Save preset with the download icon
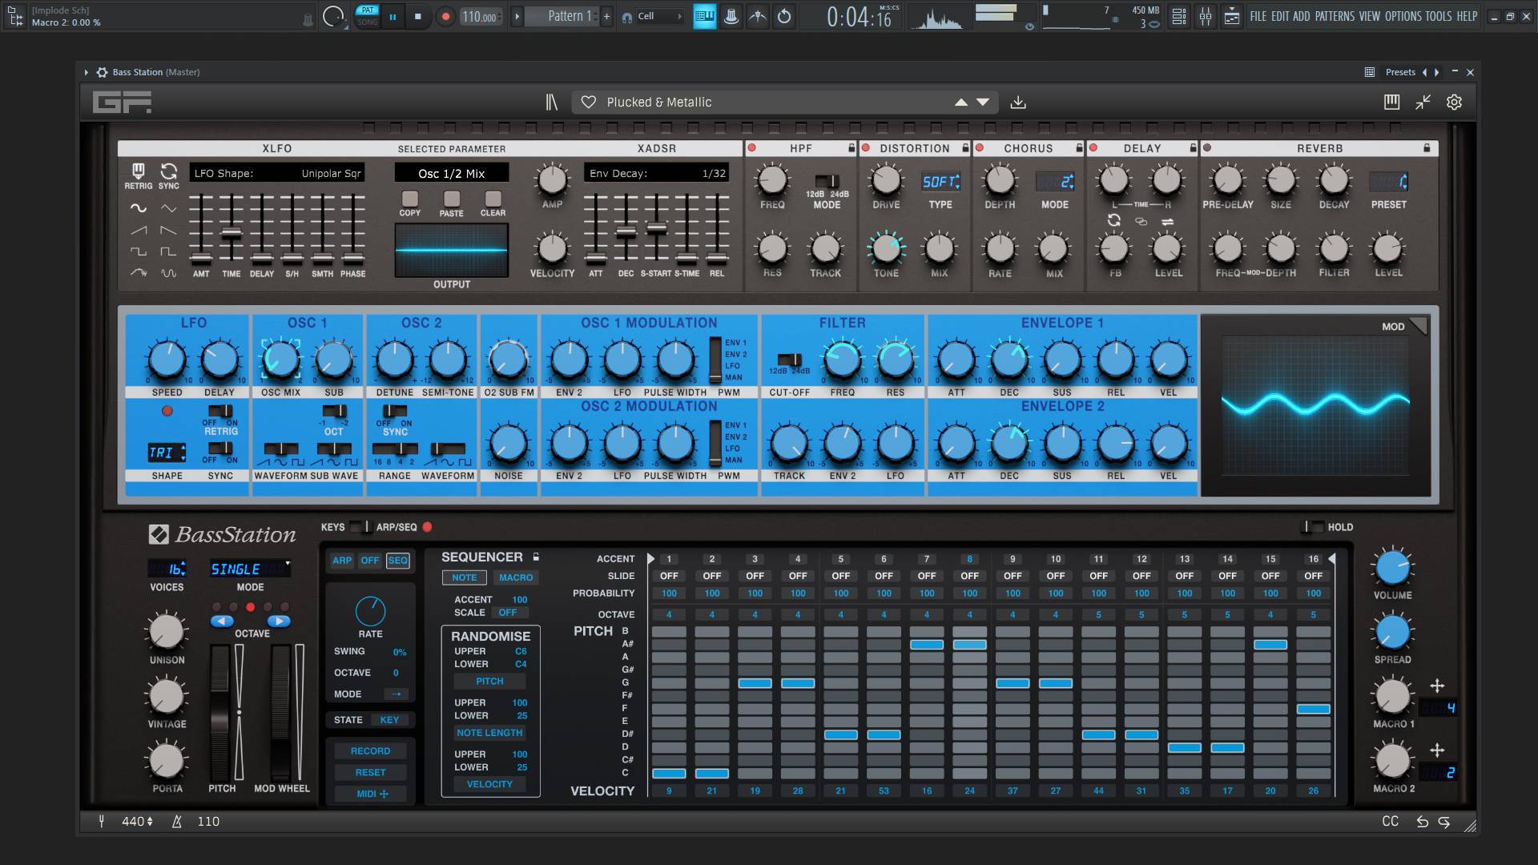 tap(1018, 103)
